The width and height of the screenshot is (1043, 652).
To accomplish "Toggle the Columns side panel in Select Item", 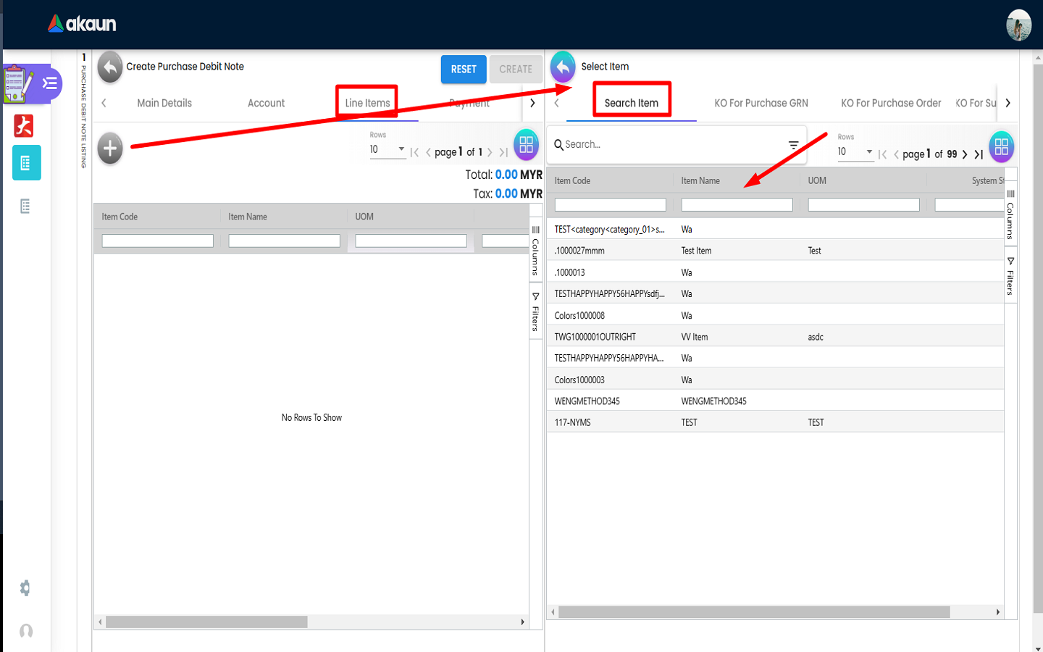I will pyautogui.click(x=1010, y=214).
